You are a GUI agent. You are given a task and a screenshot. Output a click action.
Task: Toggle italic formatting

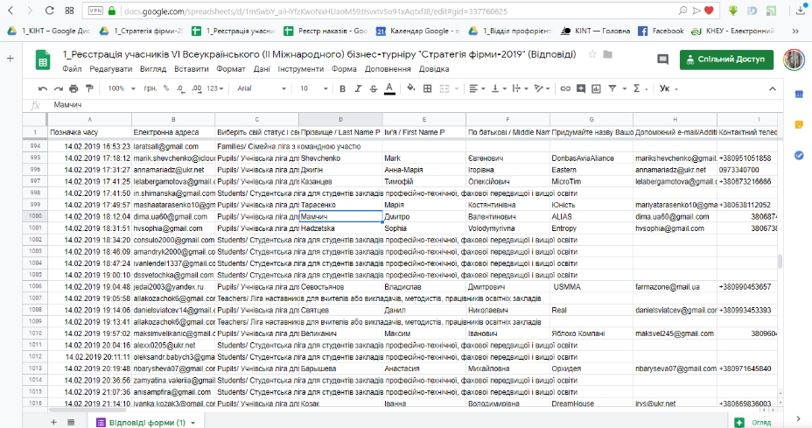(x=357, y=88)
